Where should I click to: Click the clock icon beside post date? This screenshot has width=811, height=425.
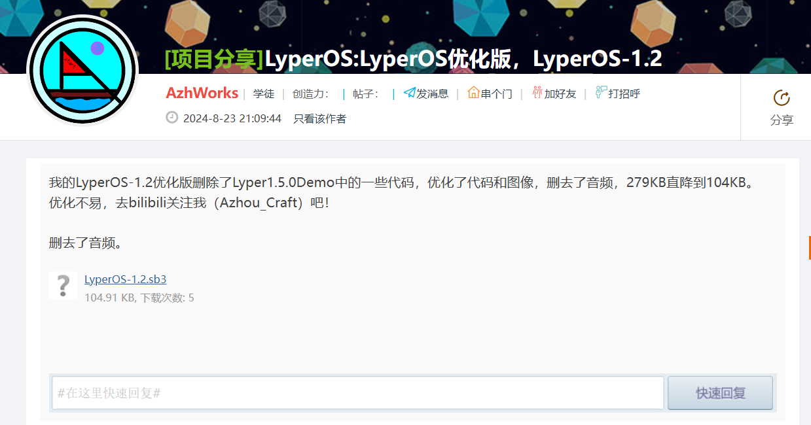tap(172, 118)
